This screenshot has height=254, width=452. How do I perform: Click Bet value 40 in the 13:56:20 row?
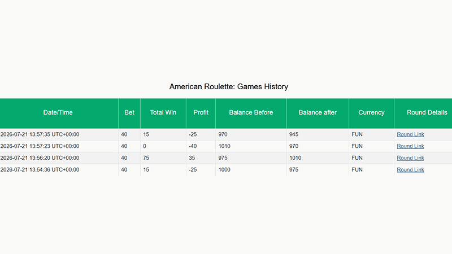point(124,158)
